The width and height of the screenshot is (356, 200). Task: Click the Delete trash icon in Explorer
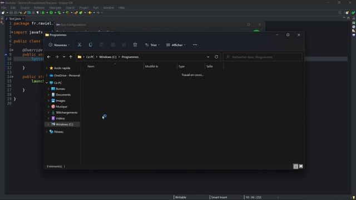(x=135, y=45)
